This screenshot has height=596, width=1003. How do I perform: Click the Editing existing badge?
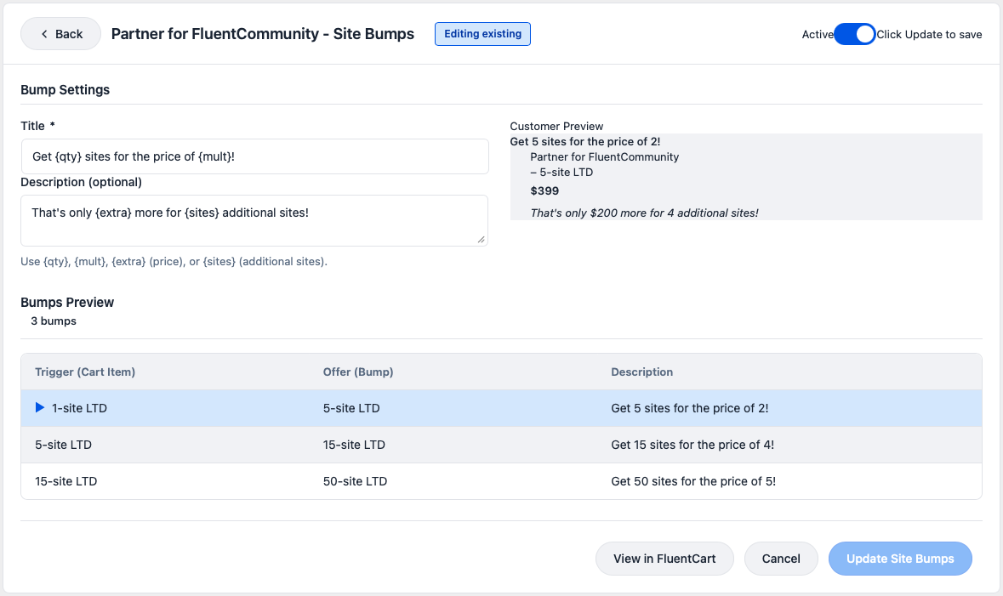coord(482,34)
